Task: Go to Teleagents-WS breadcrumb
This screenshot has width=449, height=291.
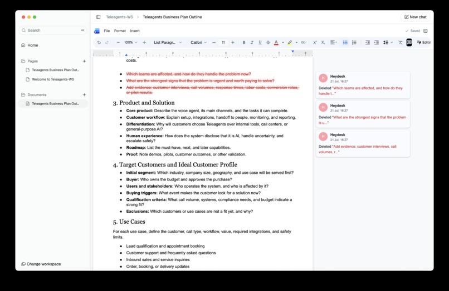Action: click(119, 17)
